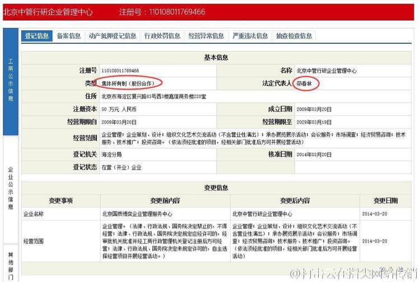Click the 变更后内容 column header
The image size is (420, 282).
[x=295, y=201]
